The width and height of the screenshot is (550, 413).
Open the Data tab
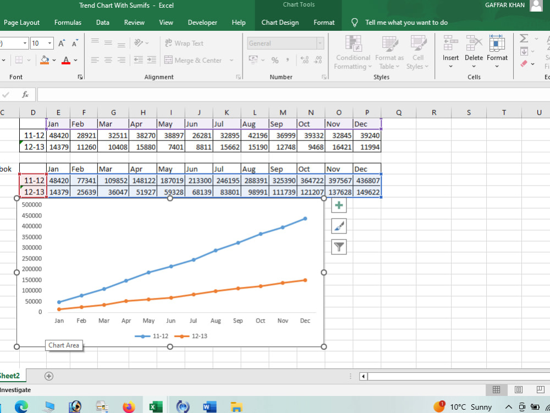(x=102, y=23)
